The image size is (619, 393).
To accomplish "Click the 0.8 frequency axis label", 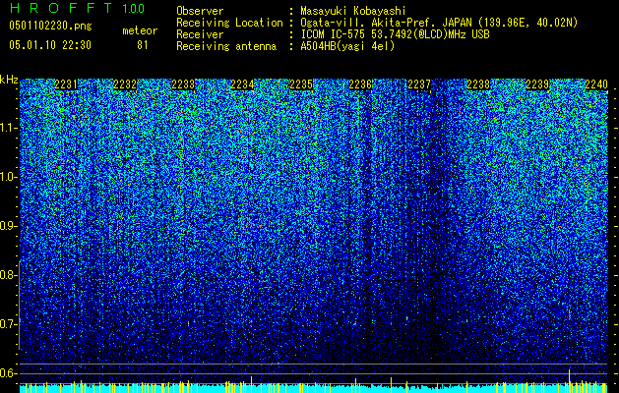I will point(8,275).
